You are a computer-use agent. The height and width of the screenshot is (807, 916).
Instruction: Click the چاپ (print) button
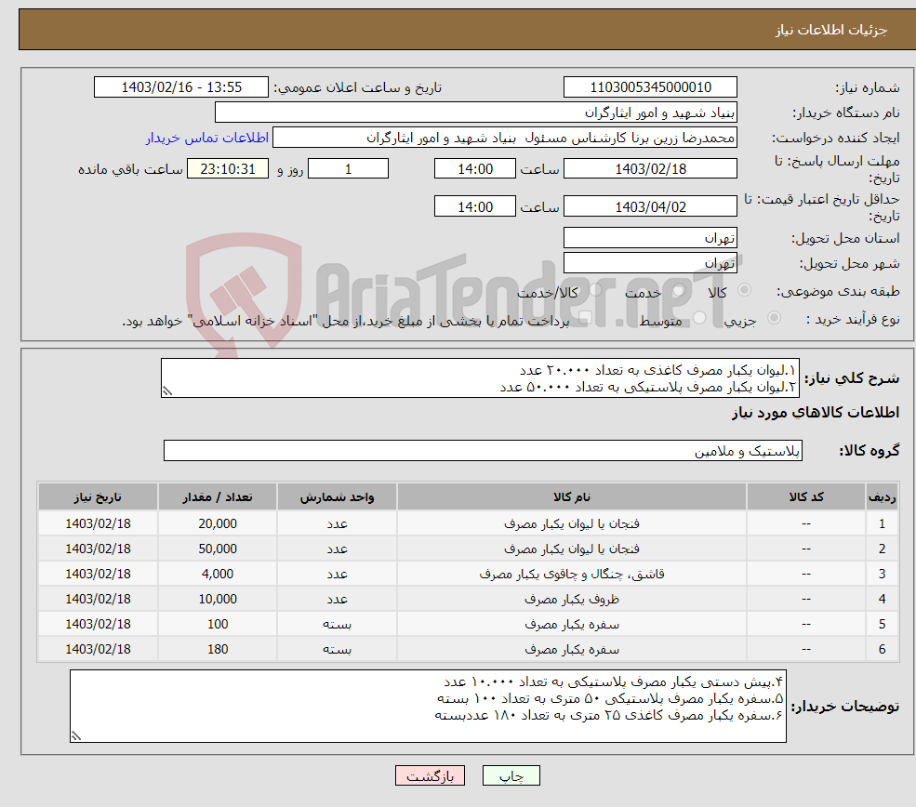511,775
